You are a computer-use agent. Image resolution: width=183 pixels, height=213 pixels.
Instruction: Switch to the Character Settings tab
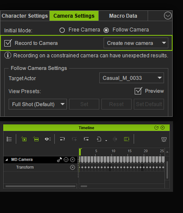(x=25, y=16)
